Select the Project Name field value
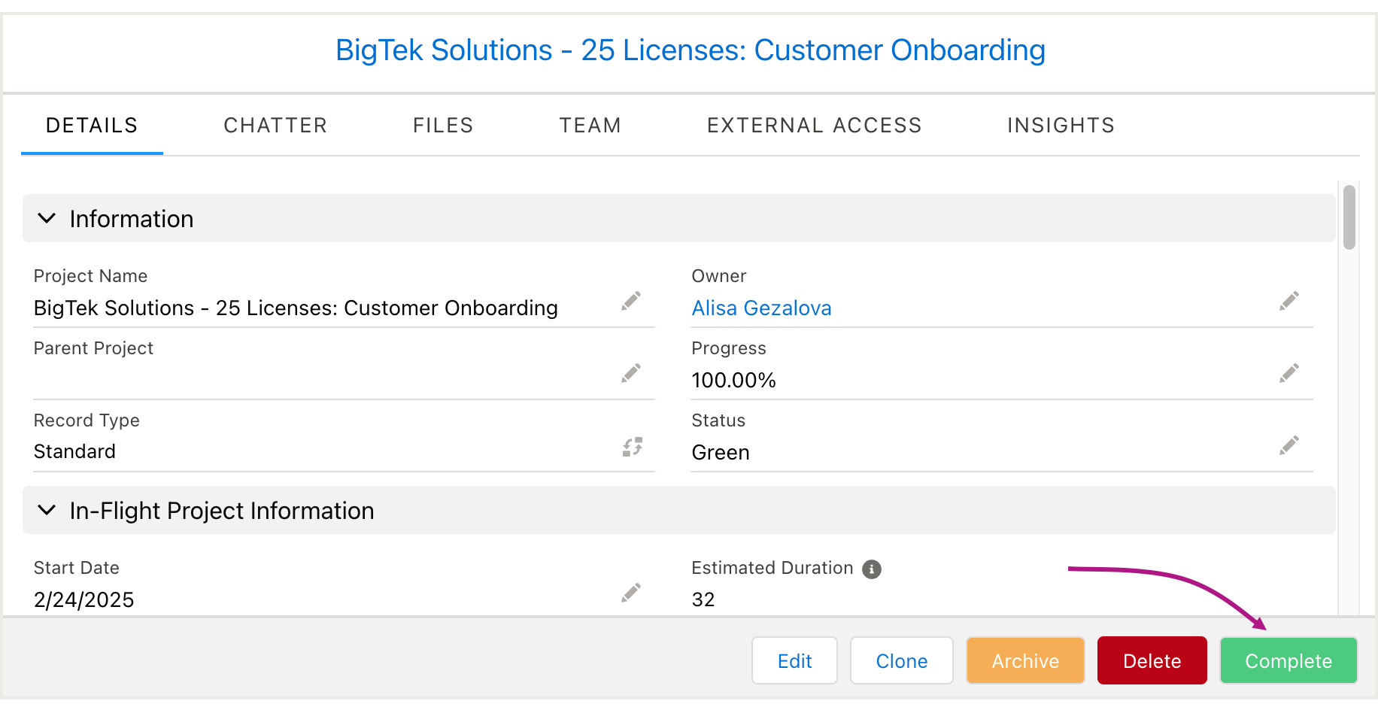The height and width of the screenshot is (707, 1378). pos(296,308)
